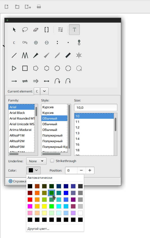Pick the yellow color swatch
This screenshot has width=150, height=238.
(x=44, y=206)
